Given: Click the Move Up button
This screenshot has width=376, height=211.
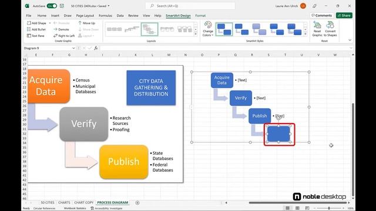Looking at the screenshot, I should 87,23.
